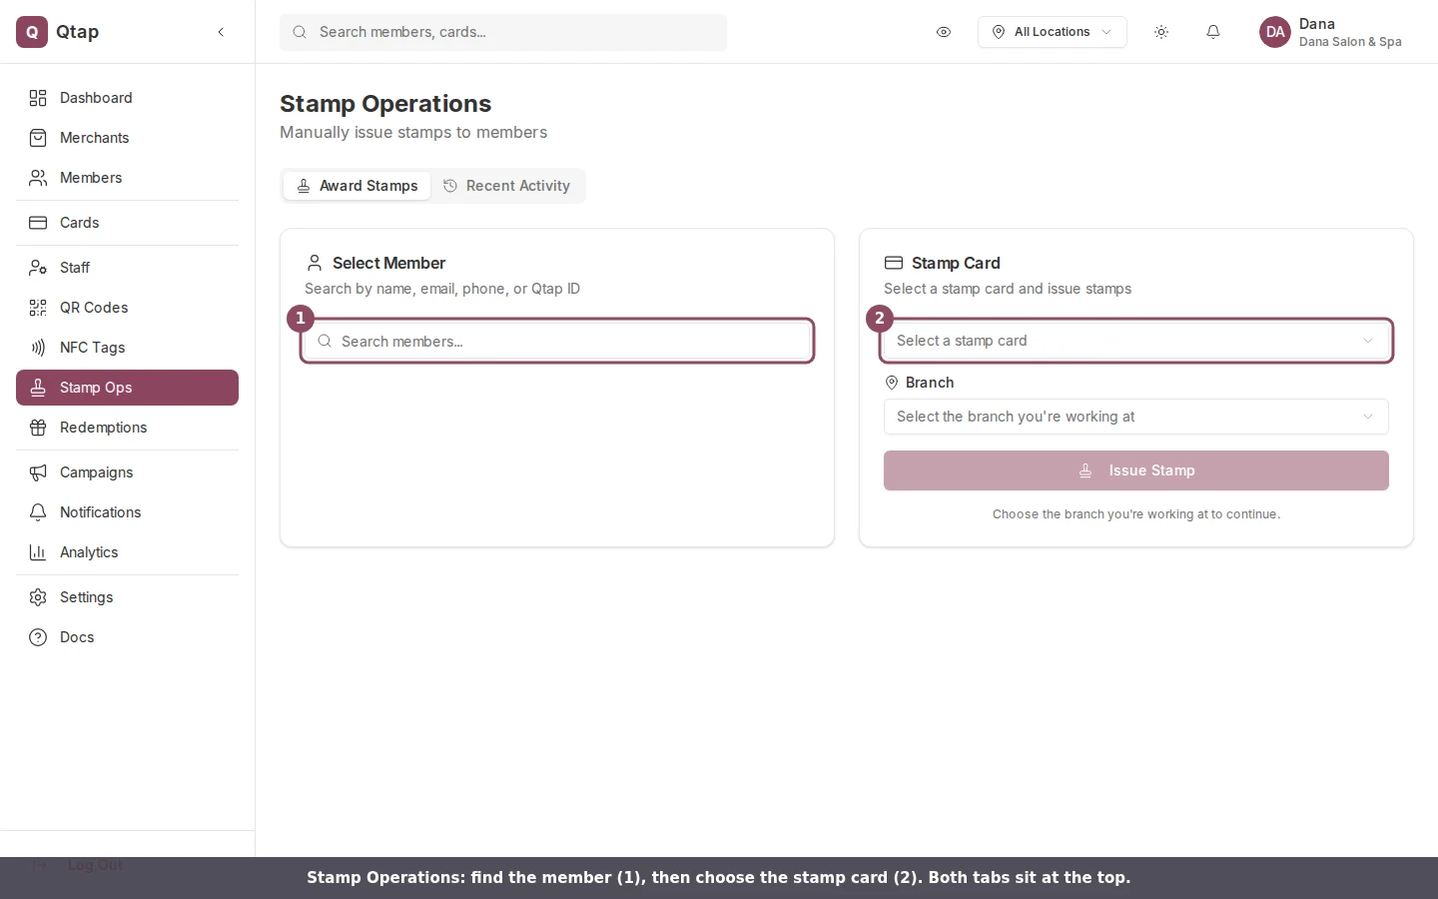1438x899 pixels.
Task: Click the Cards credit card icon
Action: [38, 223]
